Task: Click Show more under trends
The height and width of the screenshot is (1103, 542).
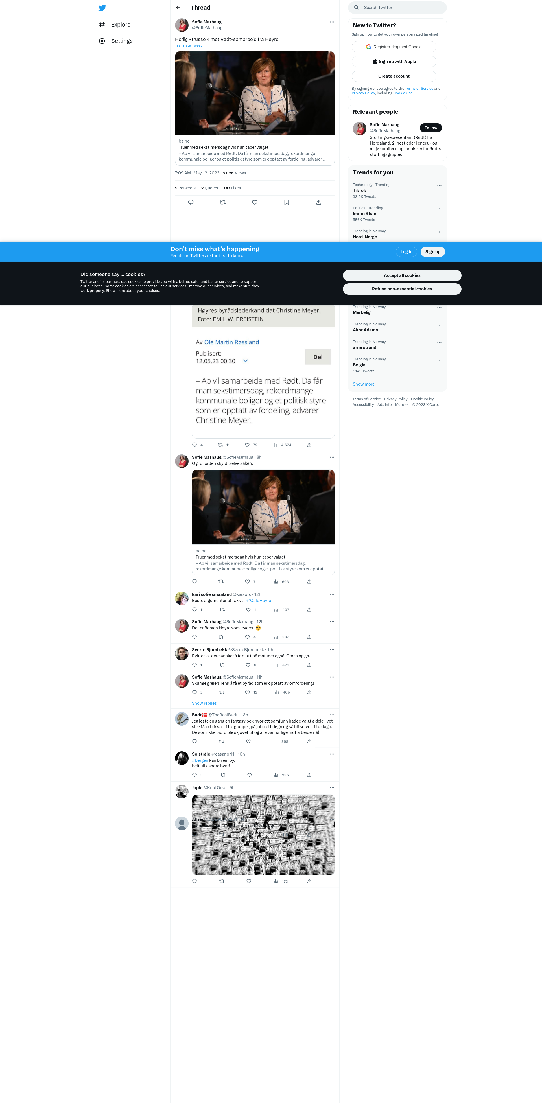Action: [x=364, y=384]
